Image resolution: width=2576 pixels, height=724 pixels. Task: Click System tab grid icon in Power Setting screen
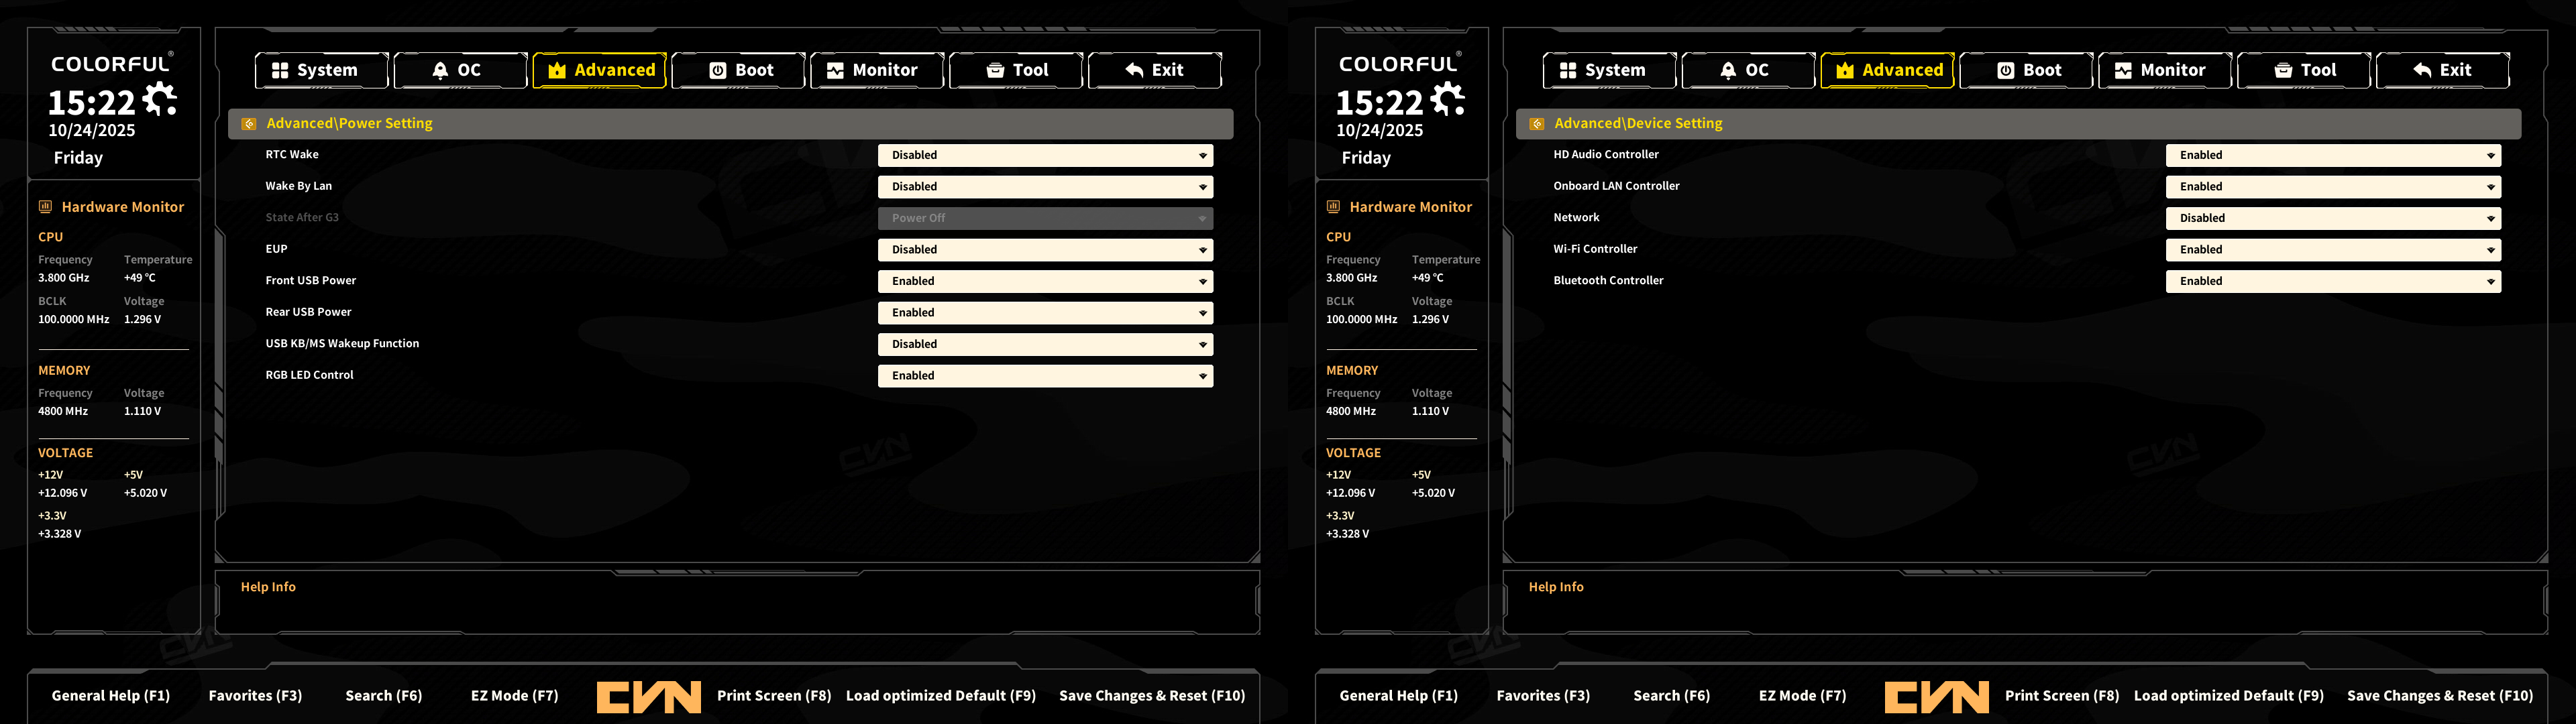(x=280, y=70)
